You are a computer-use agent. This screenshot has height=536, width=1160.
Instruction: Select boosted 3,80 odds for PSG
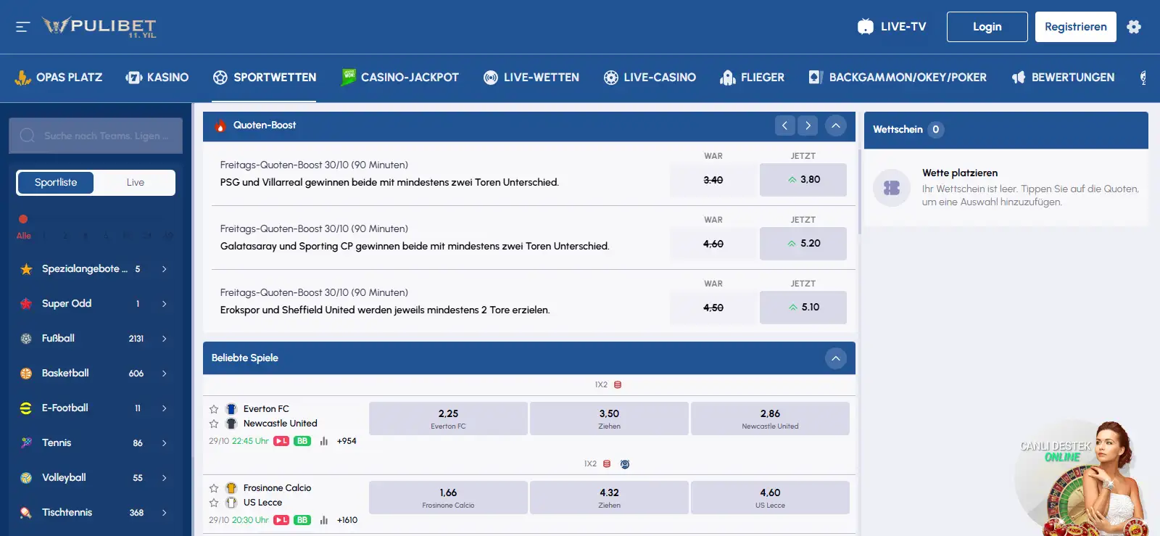[x=803, y=180]
